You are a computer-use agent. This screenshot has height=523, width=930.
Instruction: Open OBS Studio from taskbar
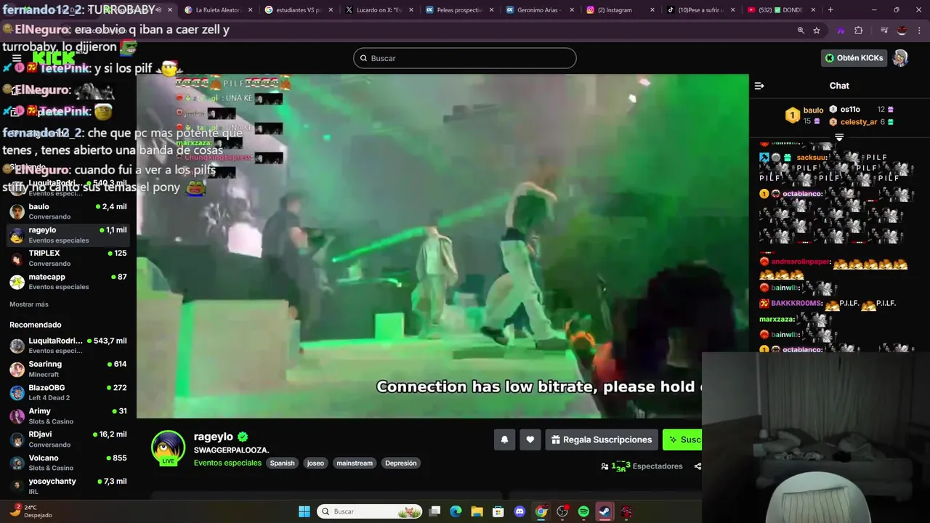562,511
